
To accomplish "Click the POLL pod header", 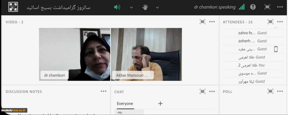I will click(228, 92).
